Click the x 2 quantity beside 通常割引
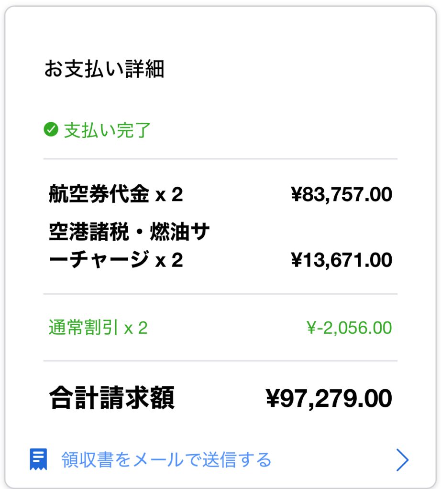The width and height of the screenshot is (441, 489). click(x=136, y=328)
